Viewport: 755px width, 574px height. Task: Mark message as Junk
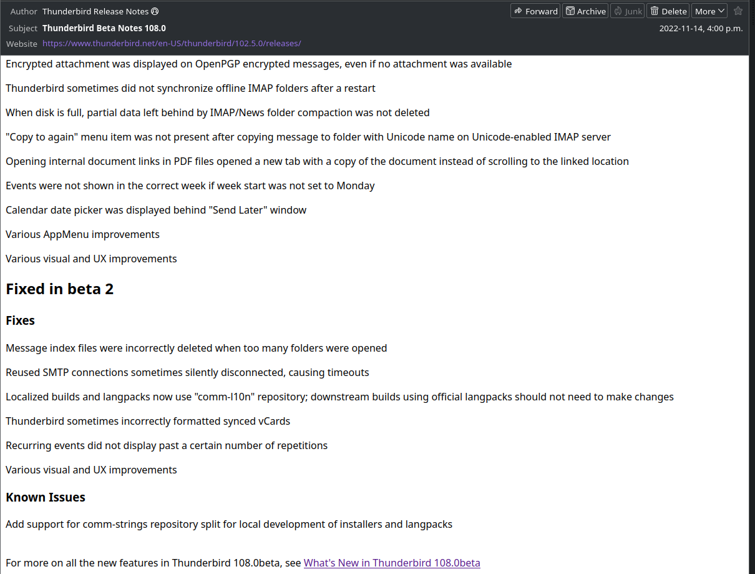[x=627, y=11]
